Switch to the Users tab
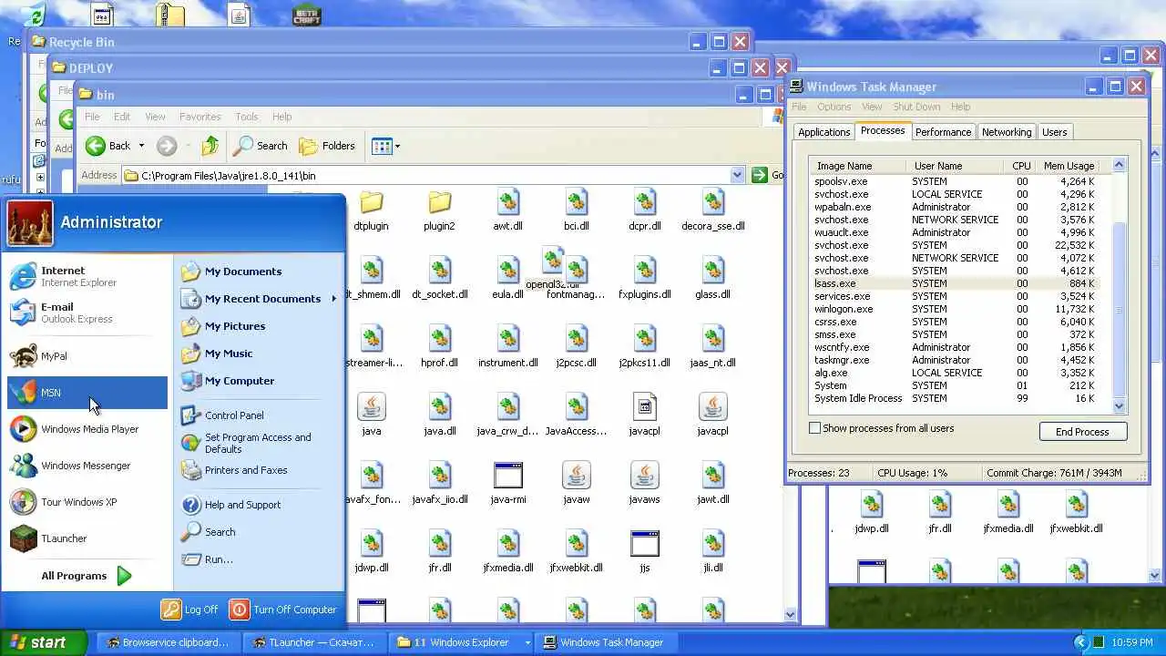The image size is (1166, 656). pyautogui.click(x=1054, y=132)
